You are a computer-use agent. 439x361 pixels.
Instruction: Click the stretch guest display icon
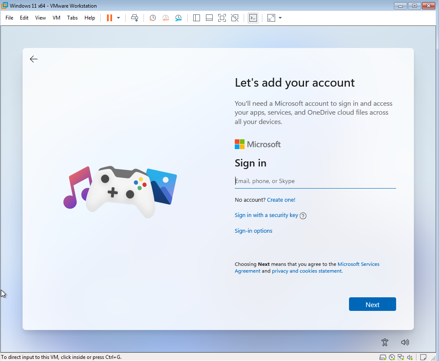coord(271,18)
